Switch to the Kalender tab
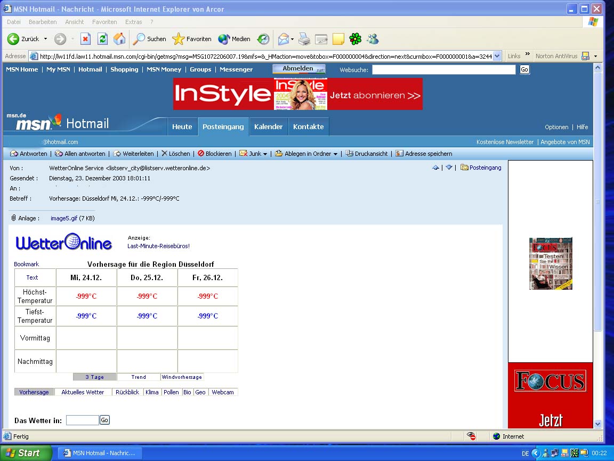 click(x=268, y=126)
